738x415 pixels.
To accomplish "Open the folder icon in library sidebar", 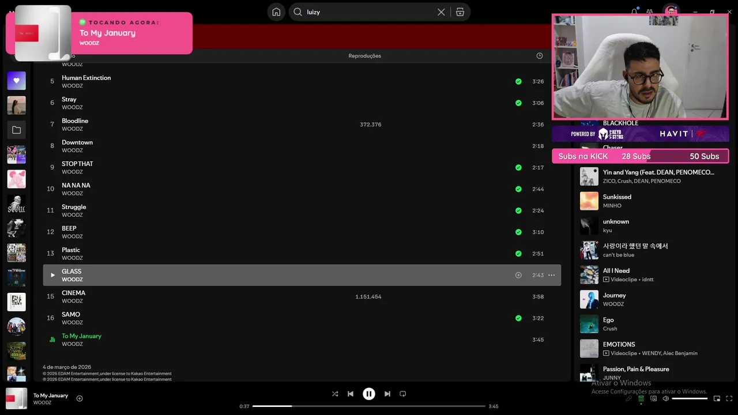I will coord(16,130).
